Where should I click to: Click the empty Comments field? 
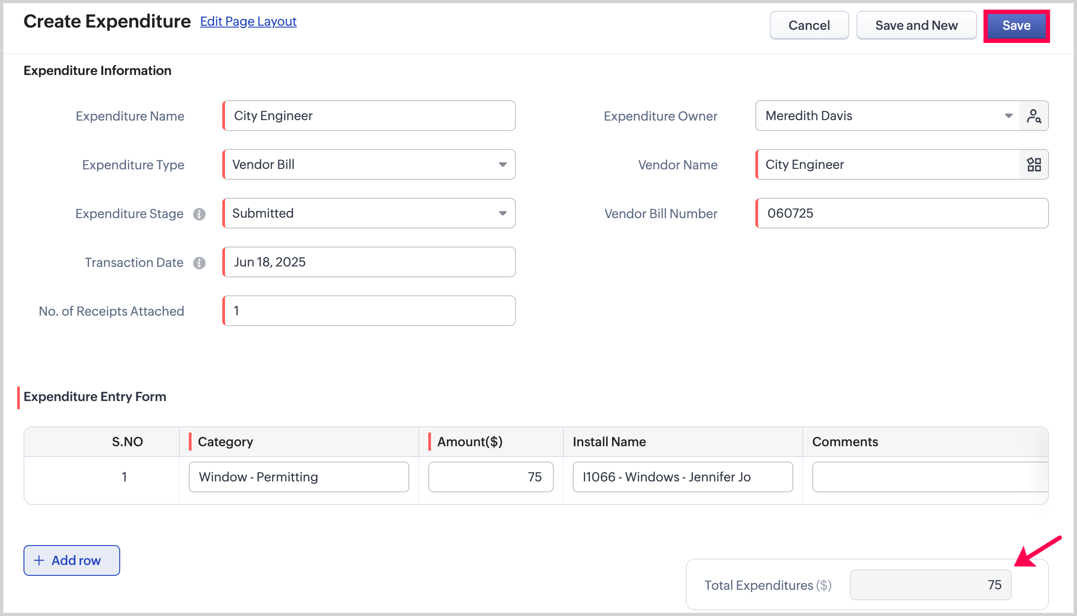(929, 477)
